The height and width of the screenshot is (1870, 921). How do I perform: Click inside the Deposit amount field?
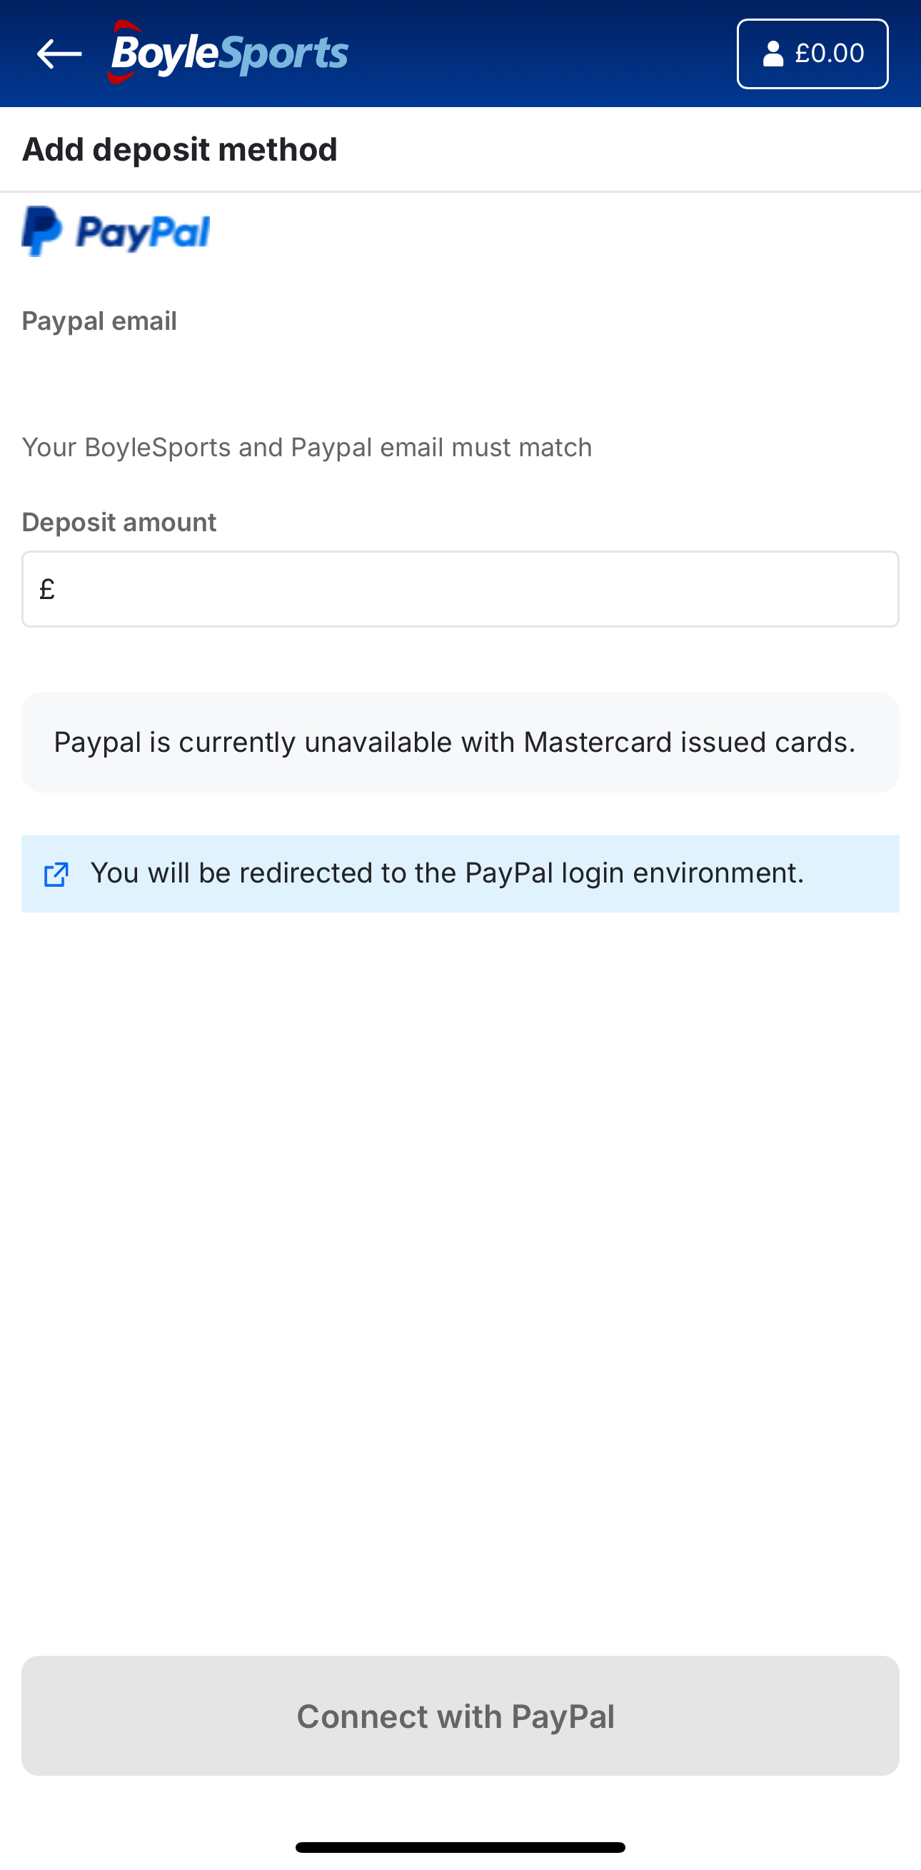pyautogui.click(x=460, y=588)
